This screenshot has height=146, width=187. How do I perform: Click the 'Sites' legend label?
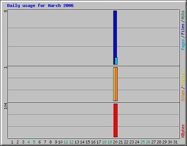pos(183,96)
